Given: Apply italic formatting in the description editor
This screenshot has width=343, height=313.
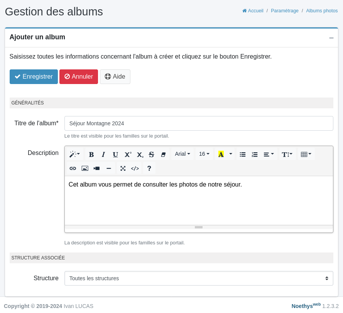Looking at the screenshot, I should click(103, 154).
